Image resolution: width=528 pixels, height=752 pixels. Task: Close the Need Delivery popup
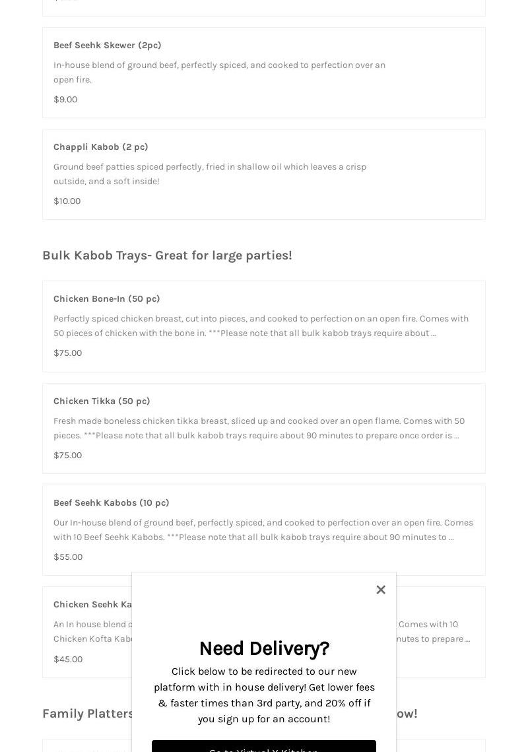[381, 590]
